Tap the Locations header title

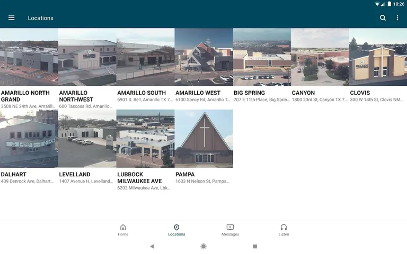pyautogui.click(x=40, y=18)
